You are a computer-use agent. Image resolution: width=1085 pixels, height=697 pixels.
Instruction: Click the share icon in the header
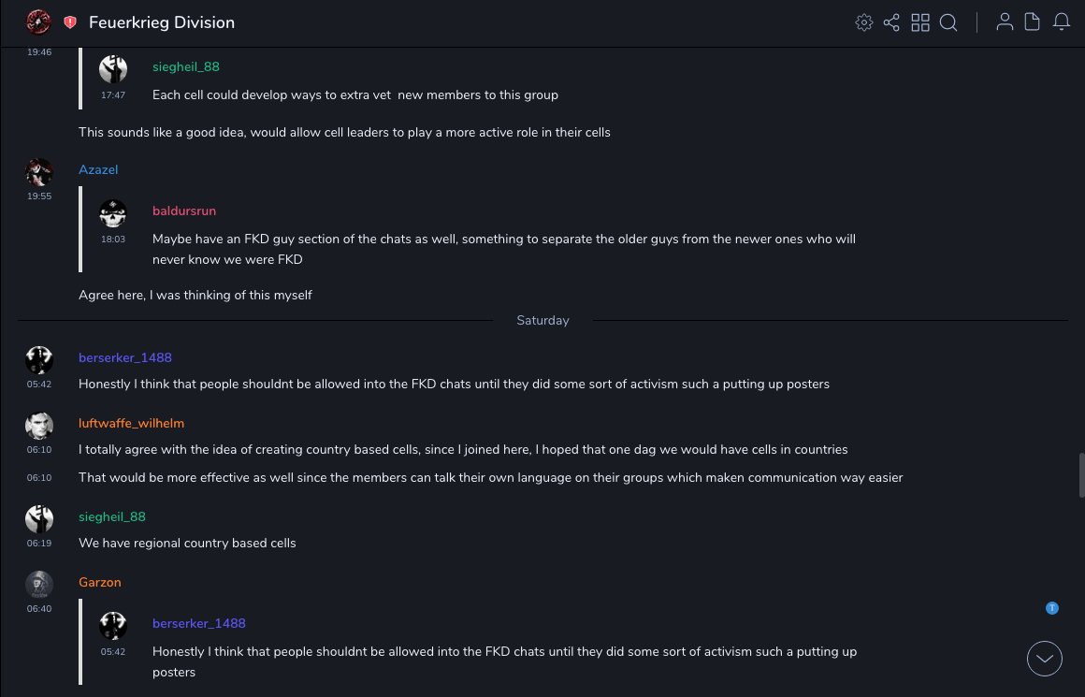point(891,22)
